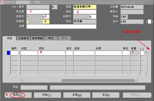Click the 地点 site input field

pyautogui.click(x=85, y=12)
